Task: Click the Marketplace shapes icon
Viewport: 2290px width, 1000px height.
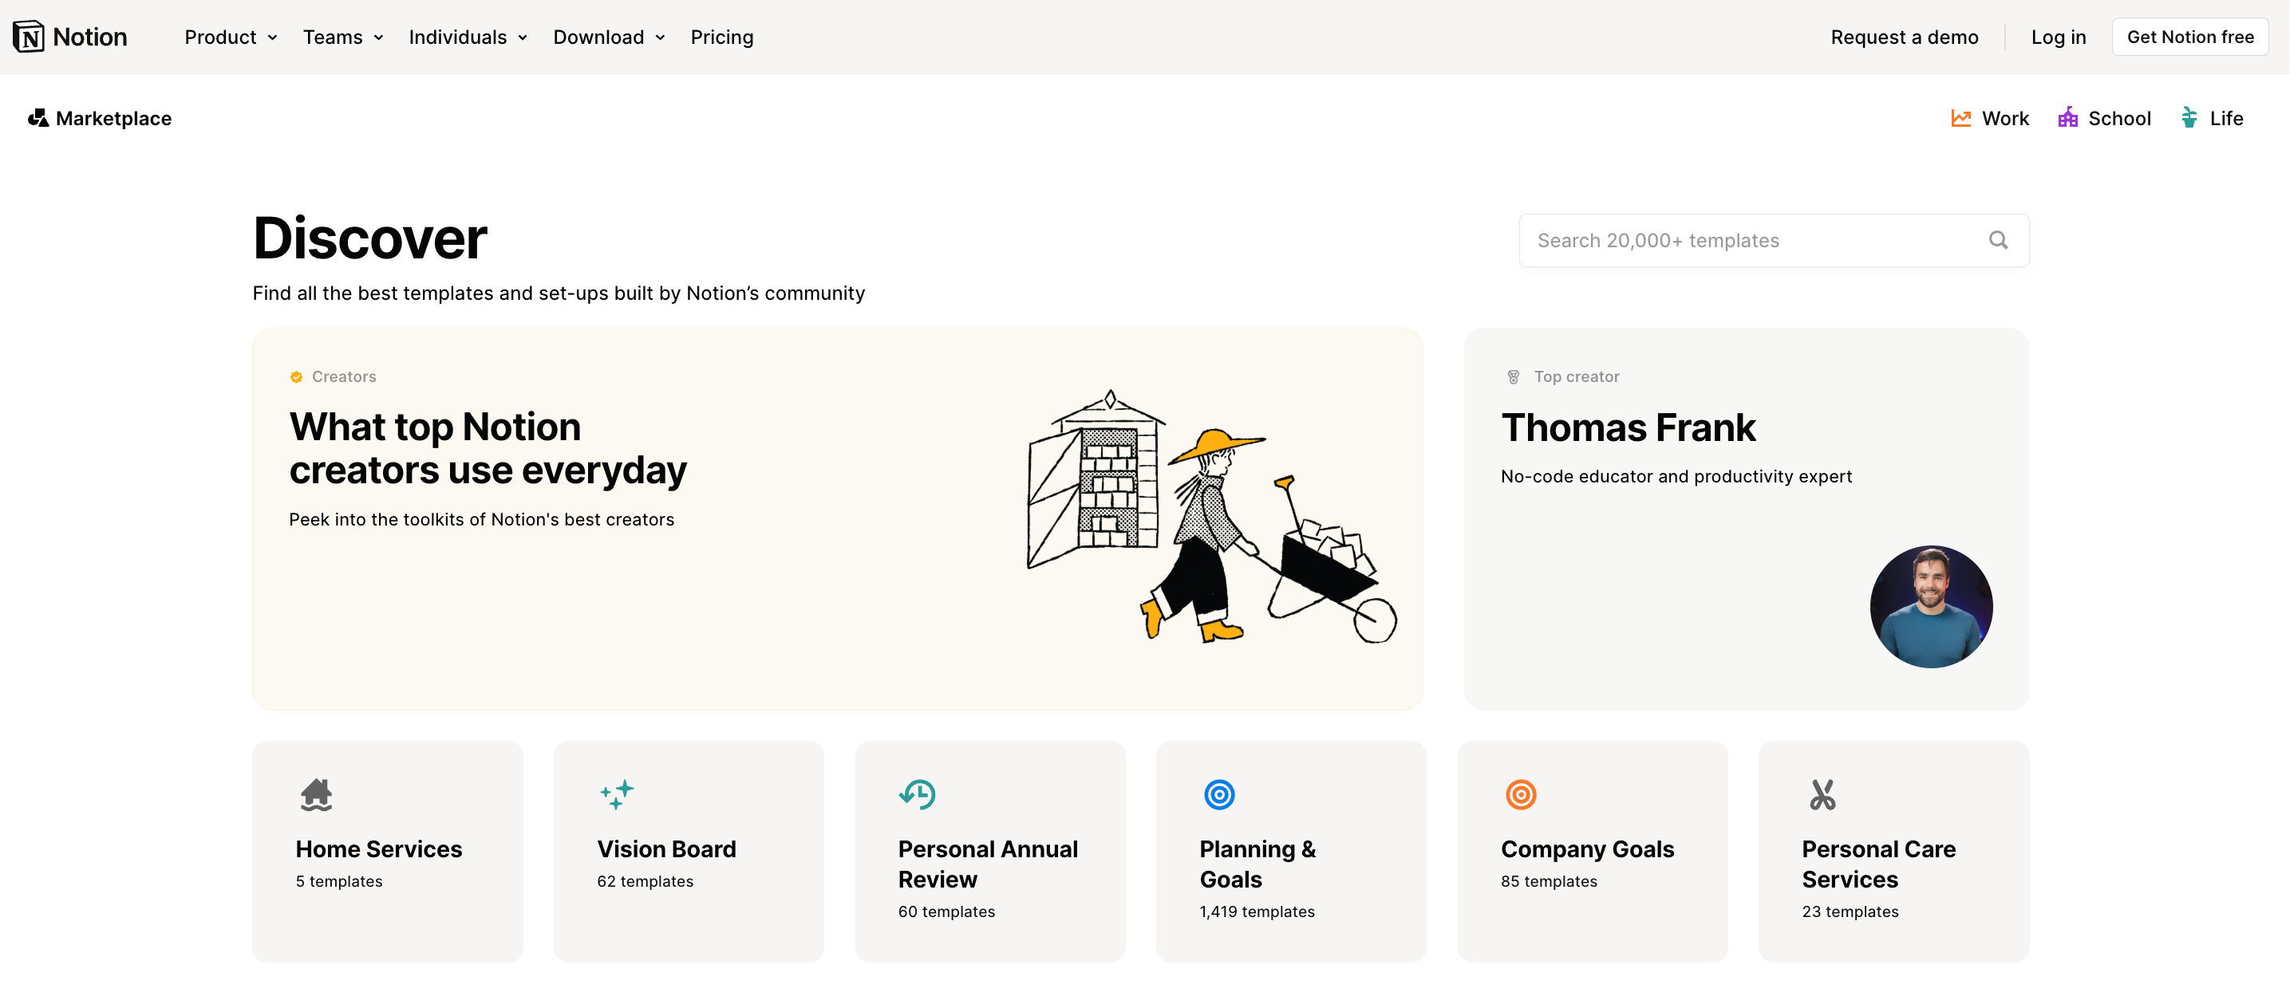Action: coord(38,118)
